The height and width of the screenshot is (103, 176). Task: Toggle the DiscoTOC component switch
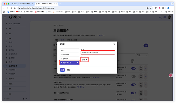click(x=133, y=85)
